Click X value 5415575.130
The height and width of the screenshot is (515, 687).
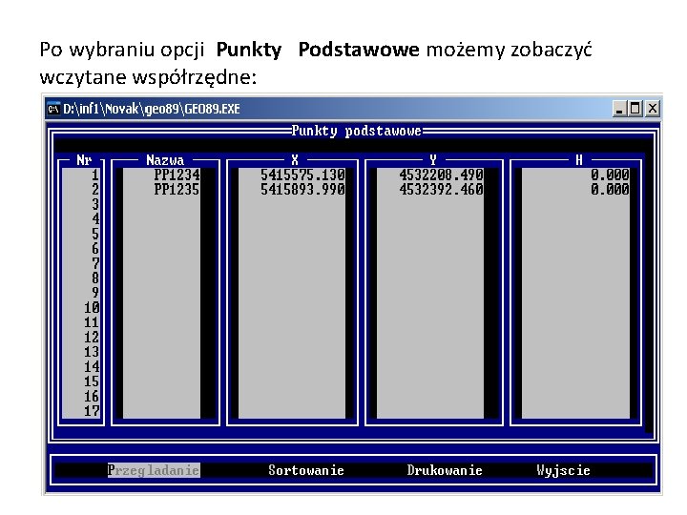tap(302, 175)
